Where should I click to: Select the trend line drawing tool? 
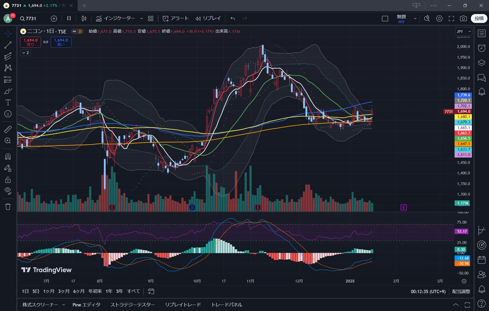tap(8, 45)
